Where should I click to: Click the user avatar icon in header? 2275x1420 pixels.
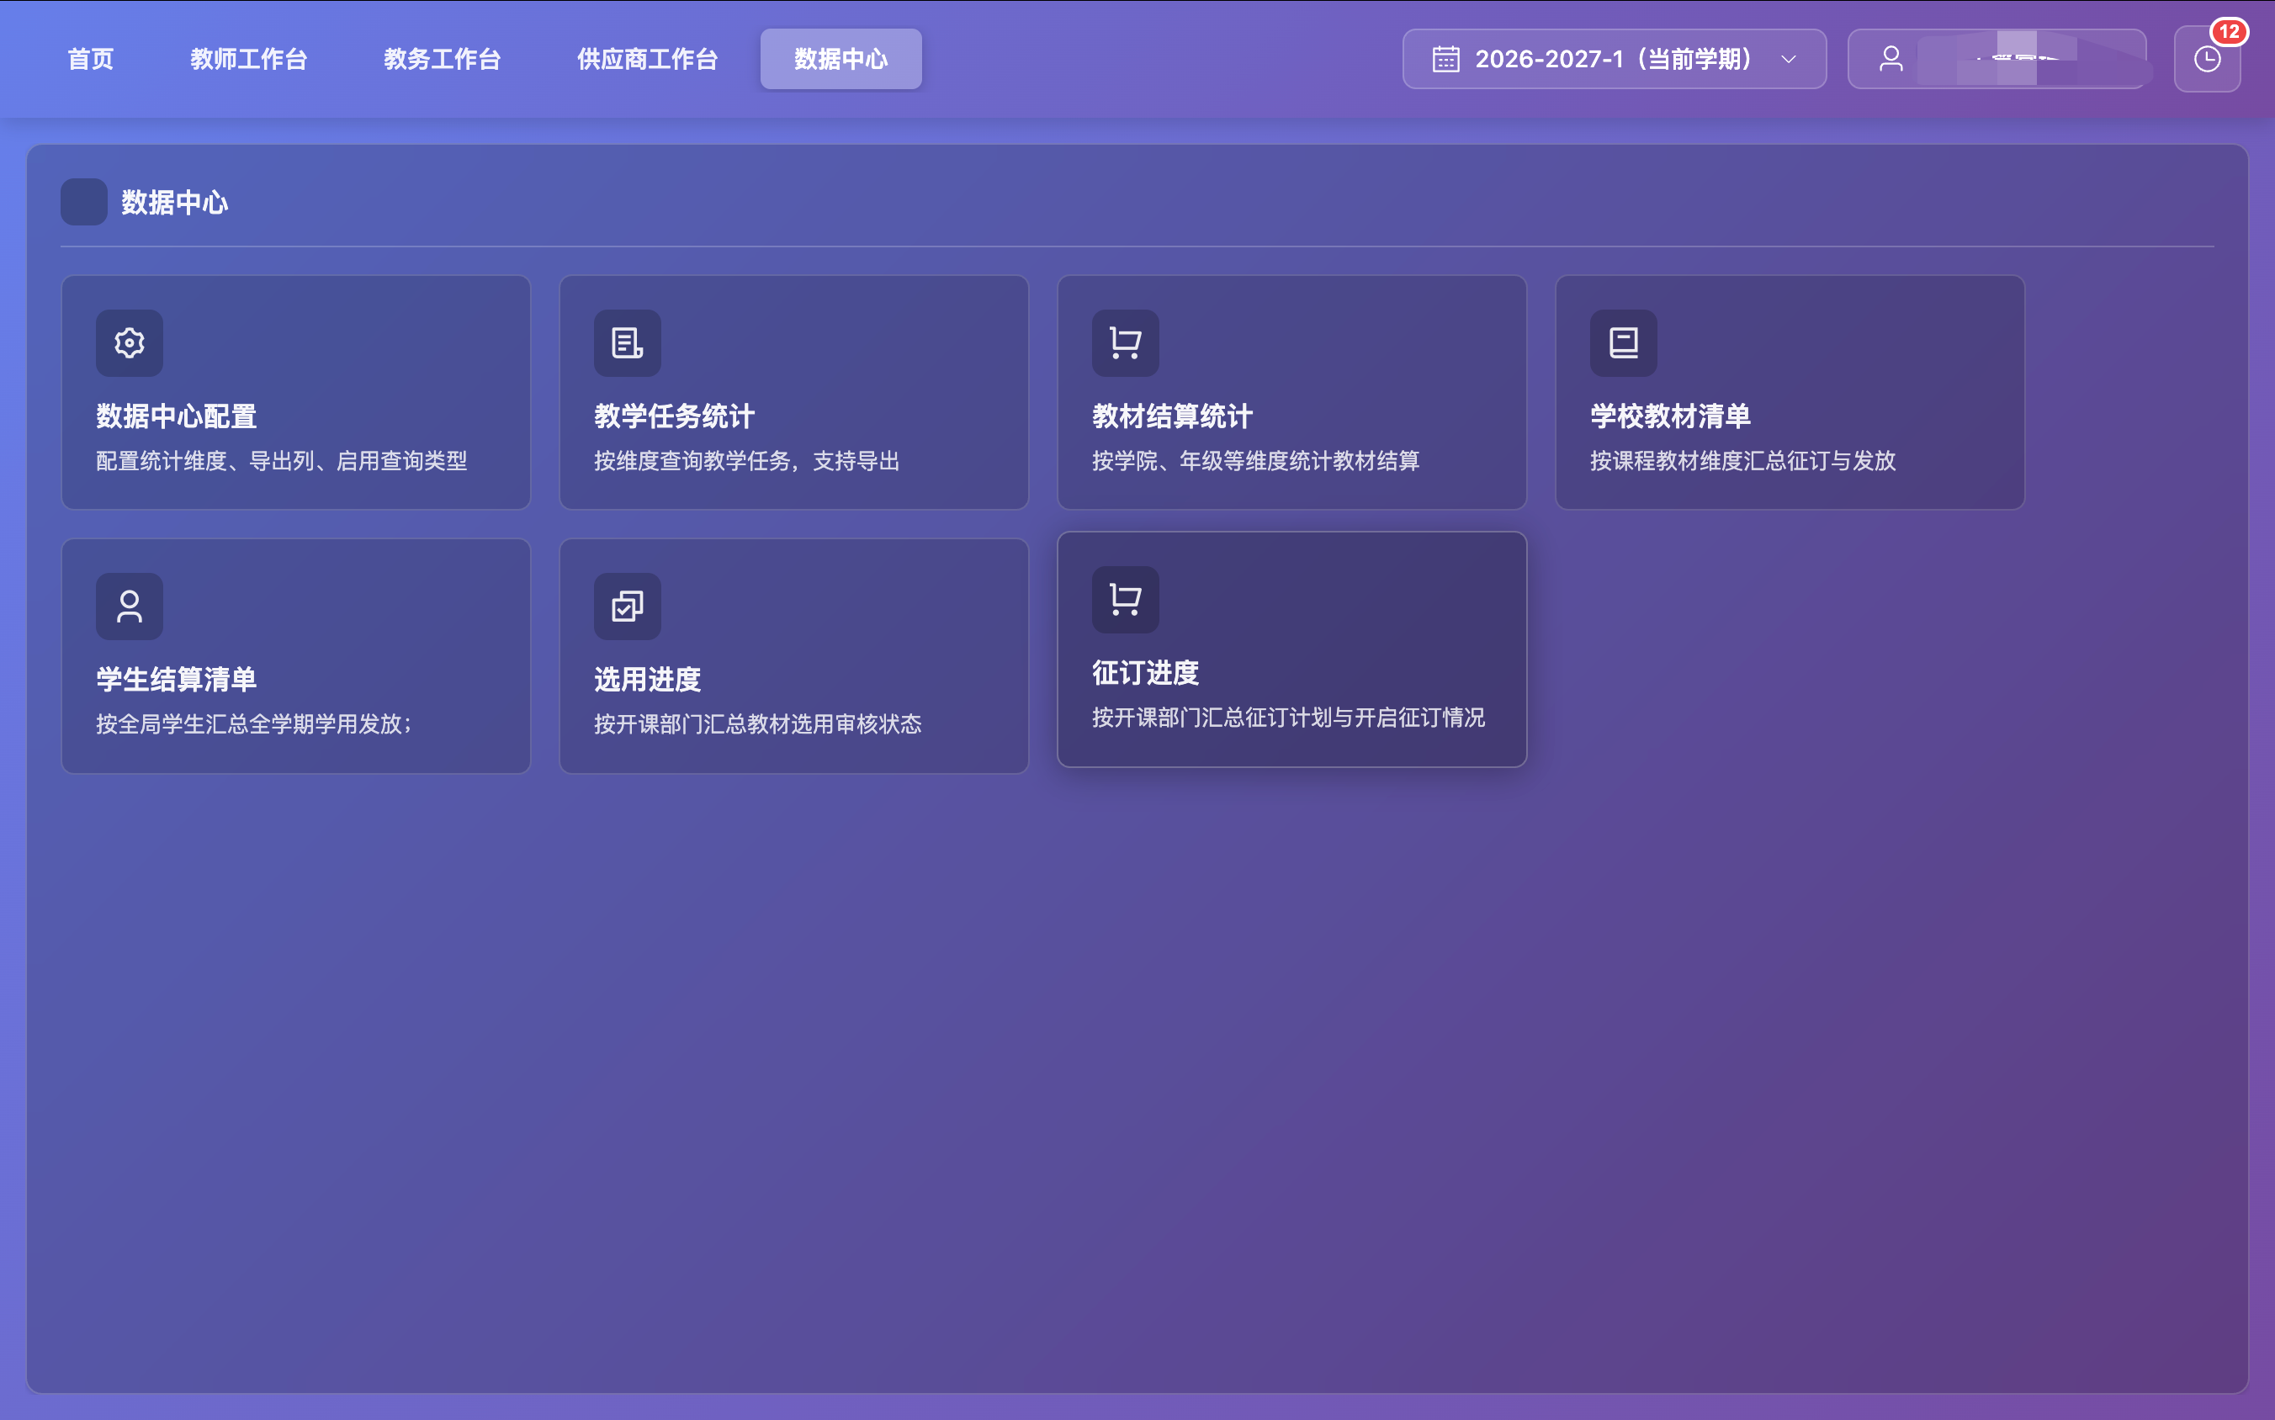[x=1891, y=59]
